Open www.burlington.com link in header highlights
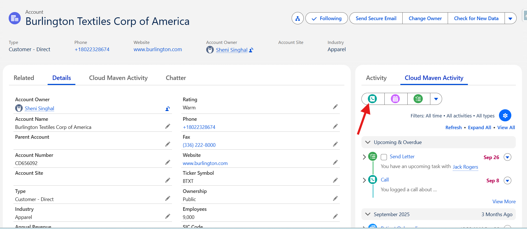 pyautogui.click(x=158, y=49)
